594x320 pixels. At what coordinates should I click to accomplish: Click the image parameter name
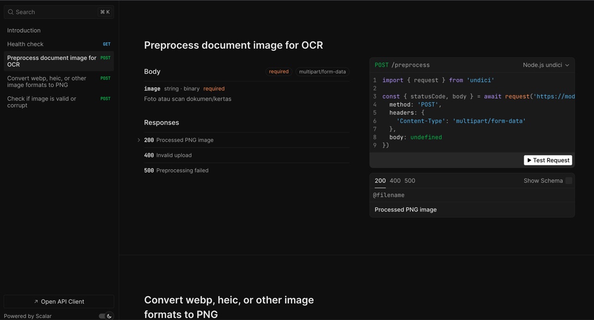152,89
